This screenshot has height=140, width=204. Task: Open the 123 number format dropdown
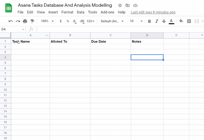point(90,21)
